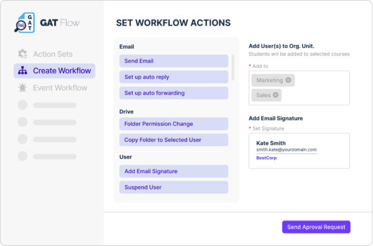The height and width of the screenshot is (246, 373).
Task: Choose the Send Email action
Action: click(173, 61)
